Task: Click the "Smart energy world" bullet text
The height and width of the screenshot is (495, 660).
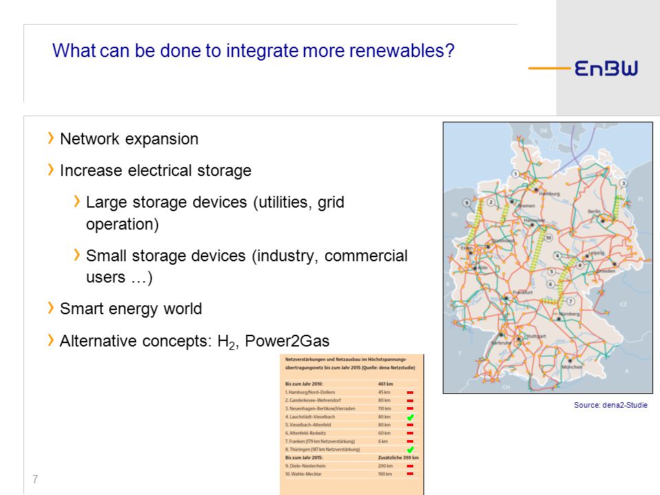Action: [x=131, y=309]
